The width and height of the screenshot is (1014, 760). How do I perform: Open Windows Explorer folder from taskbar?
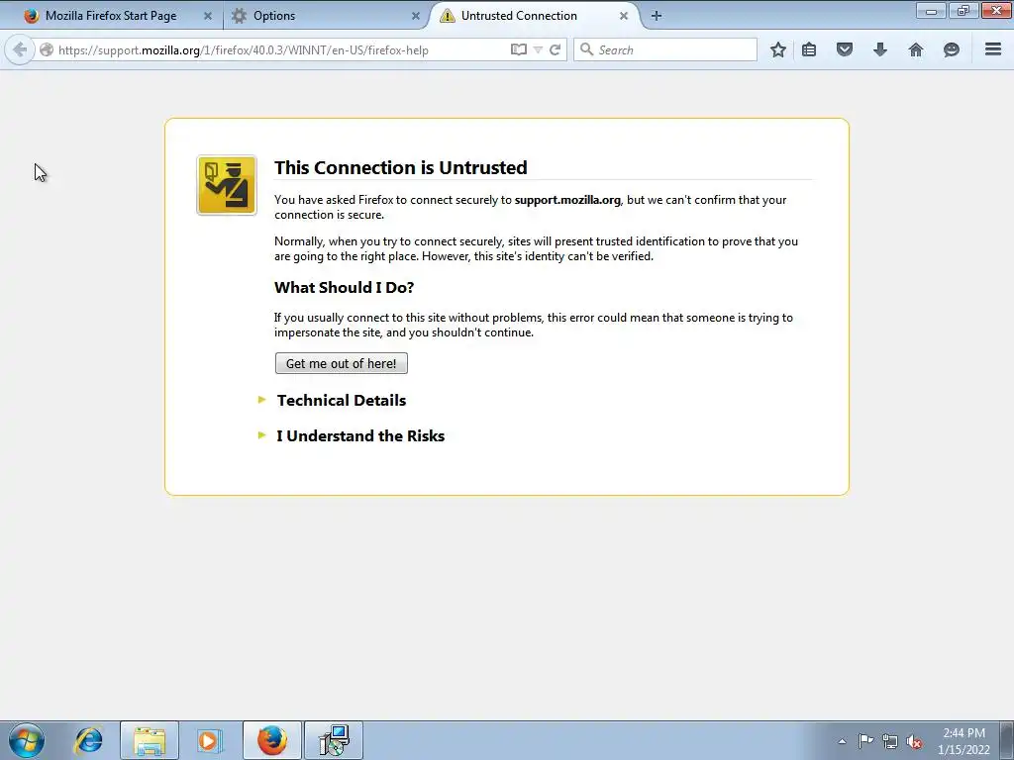tap(150, 740)
